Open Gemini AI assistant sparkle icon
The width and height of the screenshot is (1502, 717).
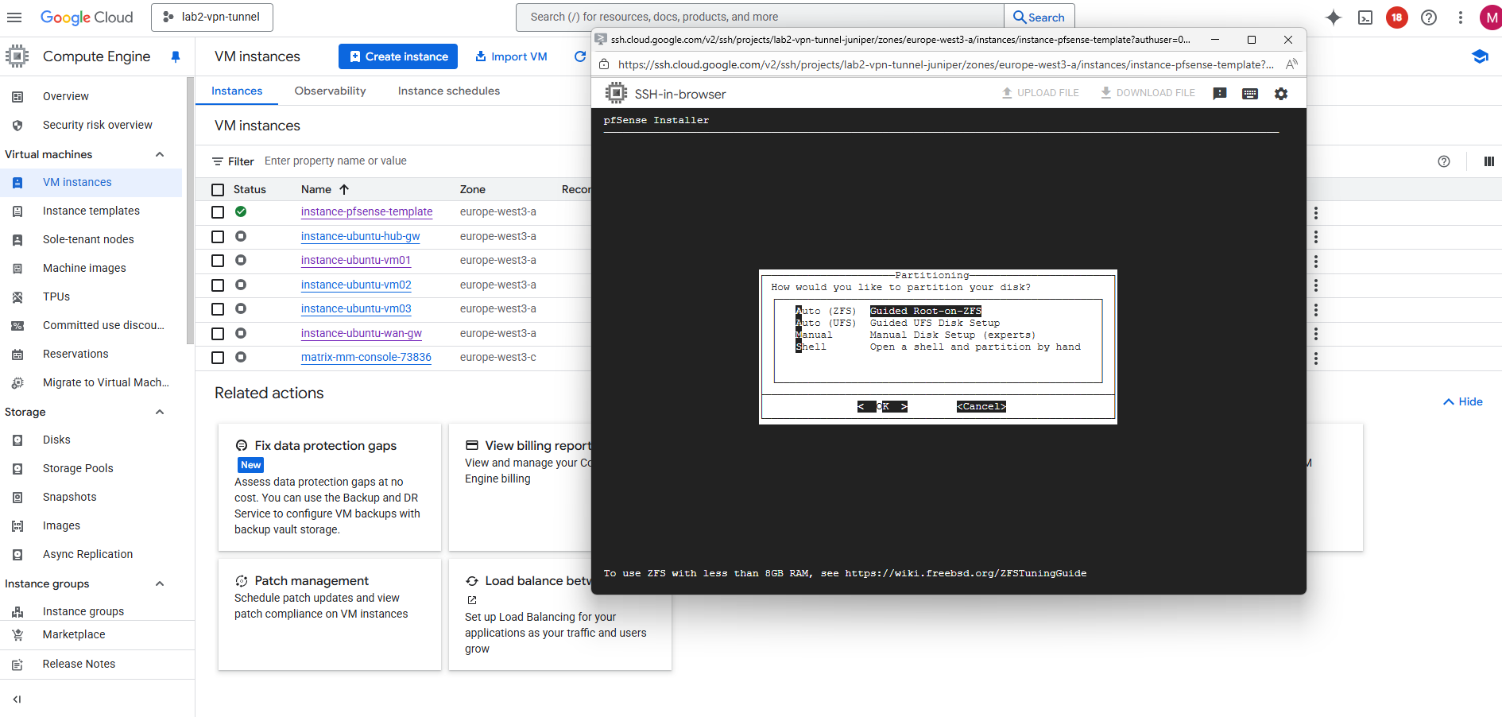point(1334,17)
